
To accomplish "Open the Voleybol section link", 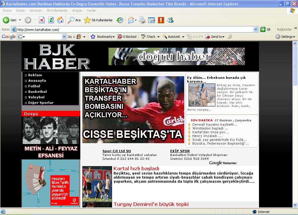I will click(36, 97).
